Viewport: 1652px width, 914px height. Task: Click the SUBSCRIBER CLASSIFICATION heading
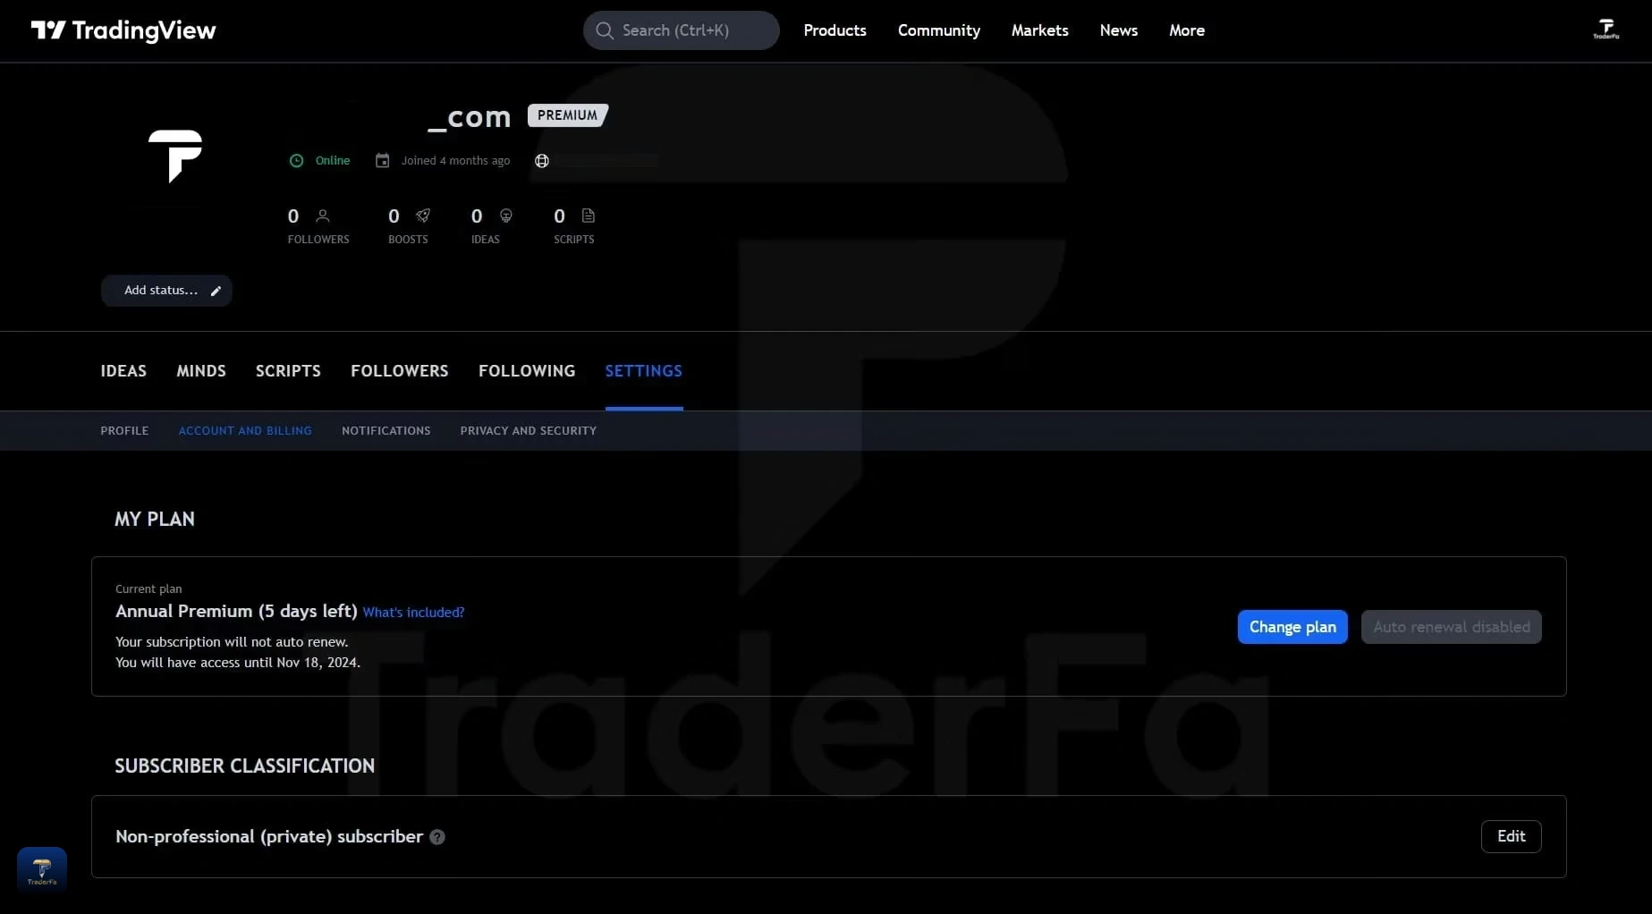244,766
